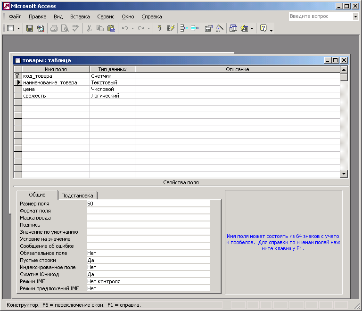Click the 'Введите вопрос' help box
The width and height of the screenshot is (362, 311).
[x=321, y=16]
